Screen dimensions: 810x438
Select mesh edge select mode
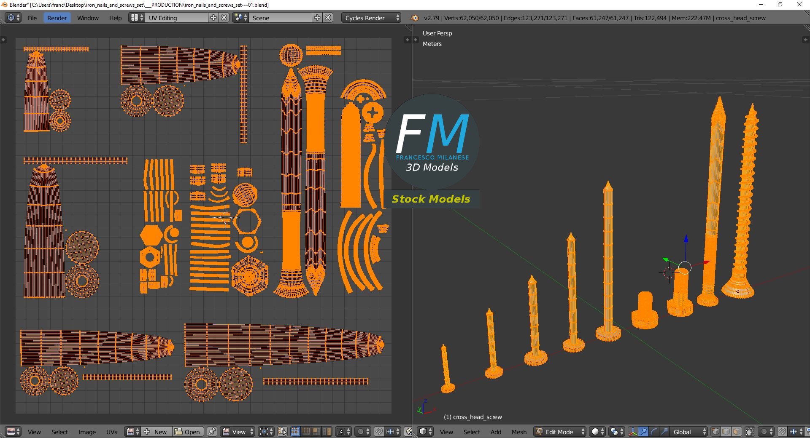click(726, 432)
